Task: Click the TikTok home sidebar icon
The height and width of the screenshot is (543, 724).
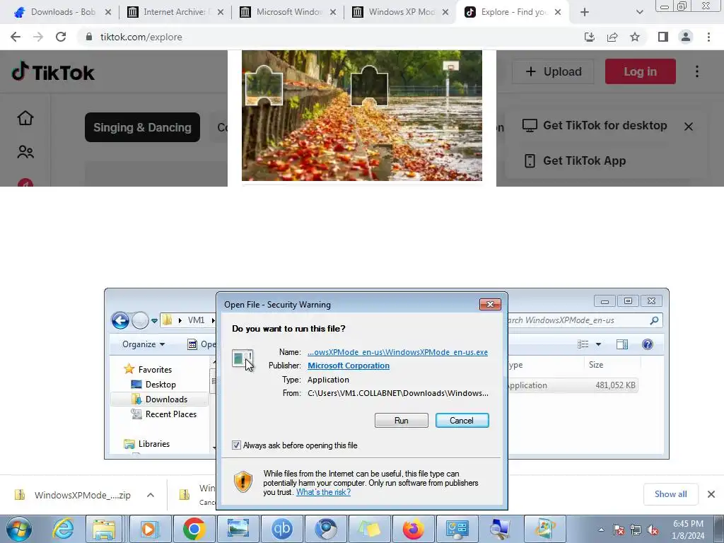Action: click(x=25, y=118)
